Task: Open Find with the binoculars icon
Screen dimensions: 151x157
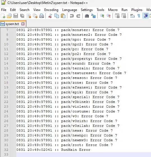Action: coord(87,16)
